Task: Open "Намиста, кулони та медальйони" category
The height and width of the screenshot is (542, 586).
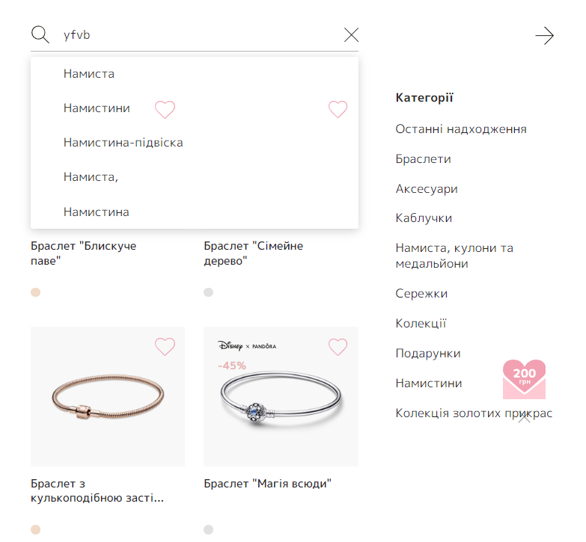Action: click(x=454, y=256)
